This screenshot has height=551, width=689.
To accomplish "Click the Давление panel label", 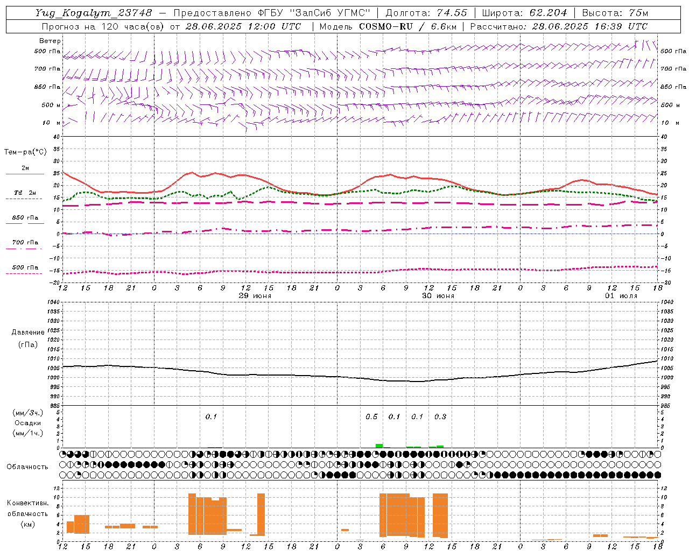I will tap(28, 333).
